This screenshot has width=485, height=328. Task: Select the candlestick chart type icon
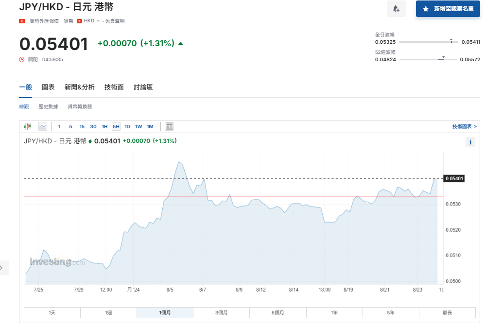[x=28, y=126]
